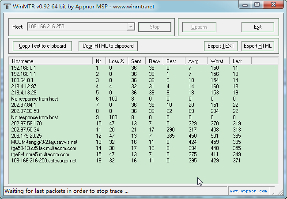
Task: Open the Host address dropdown arrow
Action: click(131, 27)
